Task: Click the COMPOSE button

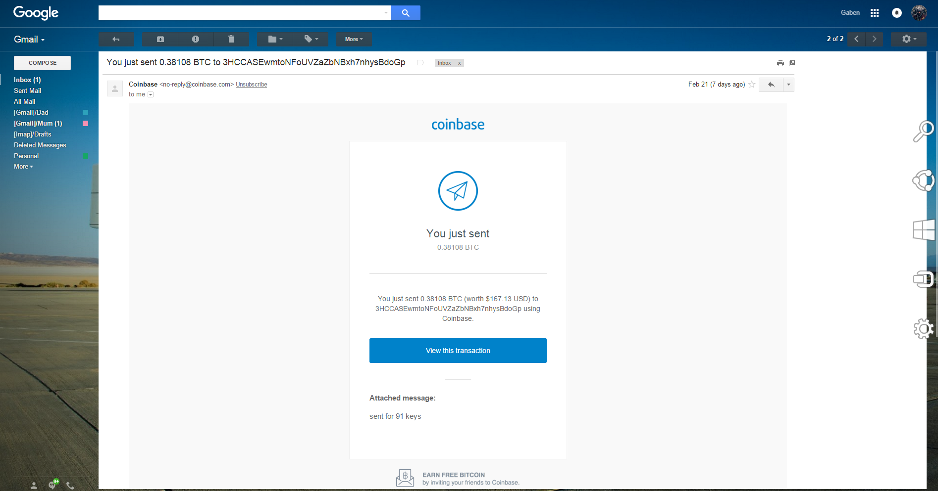Action: [43, 63]
